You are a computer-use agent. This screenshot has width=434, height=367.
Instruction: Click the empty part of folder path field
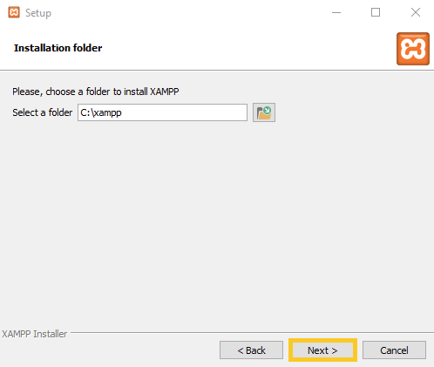(x=186, y=112)
